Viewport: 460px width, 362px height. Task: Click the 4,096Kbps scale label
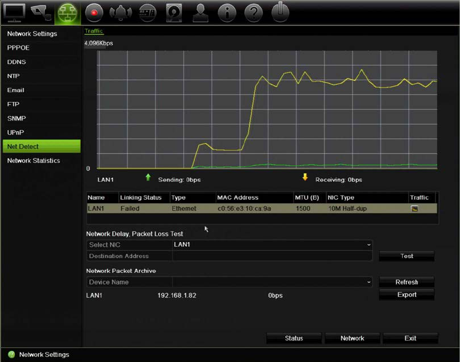(x=99, y=43)
